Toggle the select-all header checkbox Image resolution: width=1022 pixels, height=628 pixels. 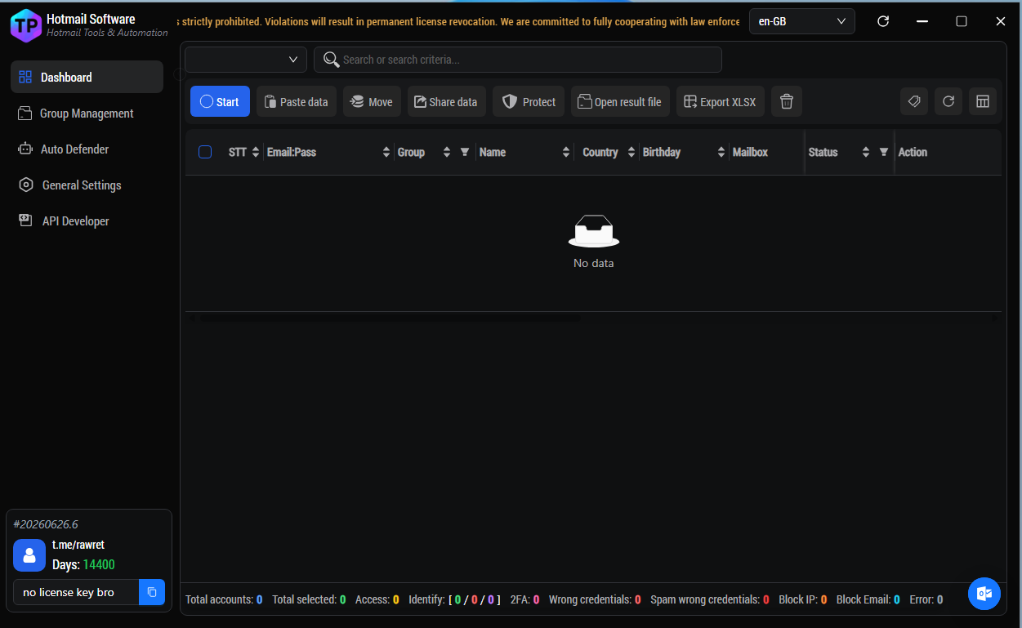click(x=205, y=152)
